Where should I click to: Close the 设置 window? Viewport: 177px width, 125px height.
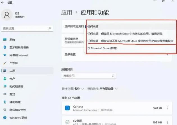(173, 1)
